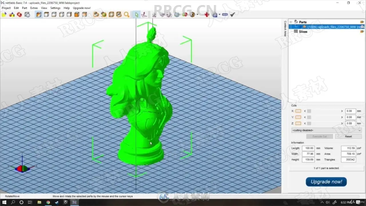Click the Length 100.00 field

click(308, 148)
